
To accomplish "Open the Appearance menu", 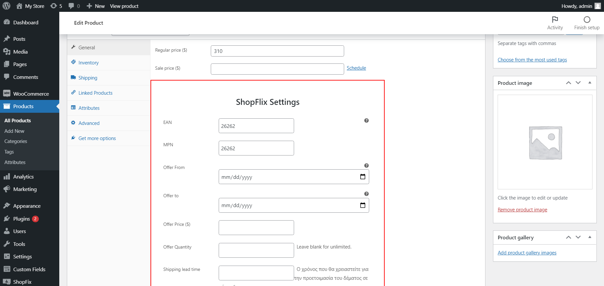I will (x=30, y=206).
